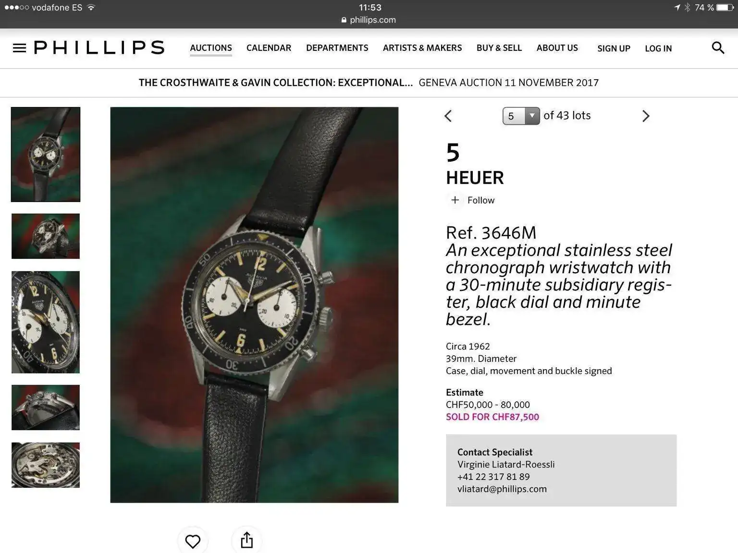Open the Crosthwaite & Gavin Collection link
Screen dimensions: 738x553
pyautogui.click(x=276, y=83)
